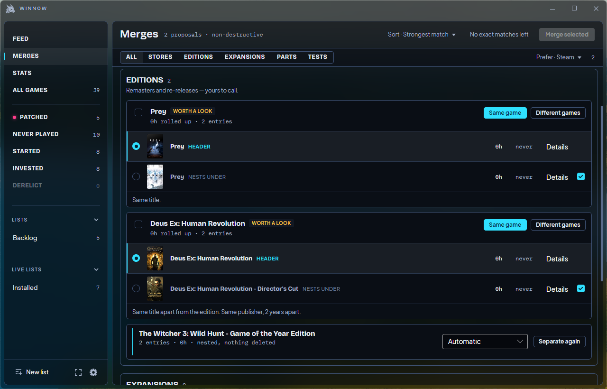Tick the Deus Ex: Human Revolution proposal checkbox
This screenshot has width=607, height=389.
pos(138,224)
